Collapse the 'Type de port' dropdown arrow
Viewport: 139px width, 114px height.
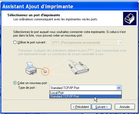[x=119, y=88]
